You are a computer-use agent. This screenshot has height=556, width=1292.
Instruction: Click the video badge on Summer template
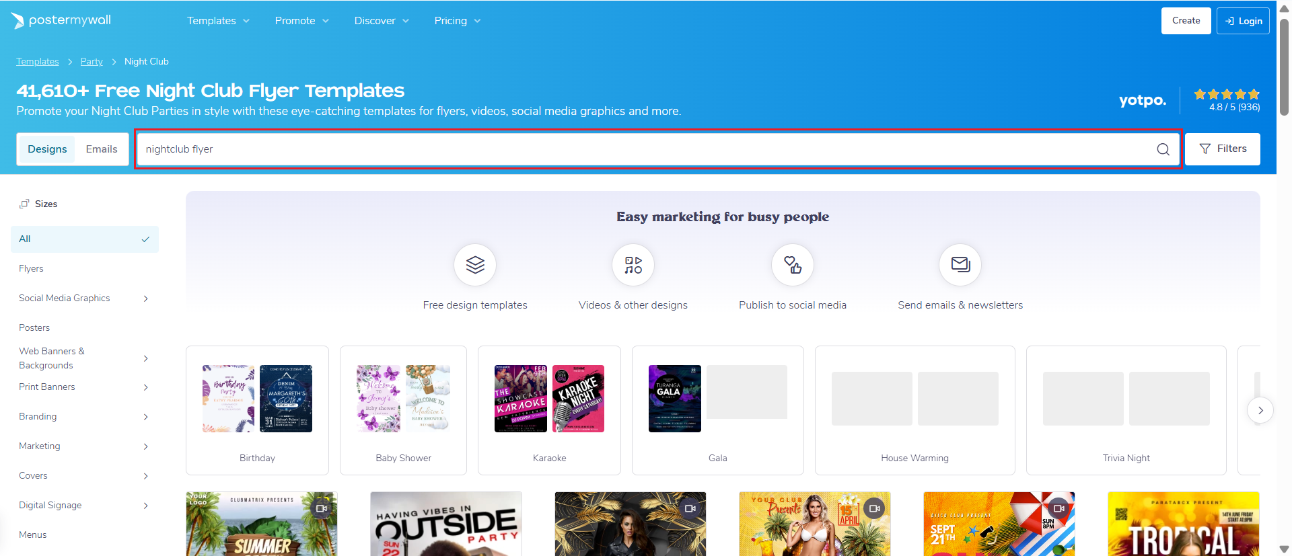pos(322,508)
